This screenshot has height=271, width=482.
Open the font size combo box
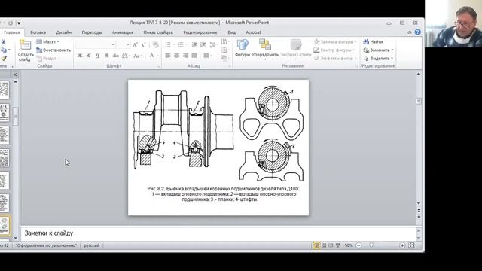tap(124, 45)
